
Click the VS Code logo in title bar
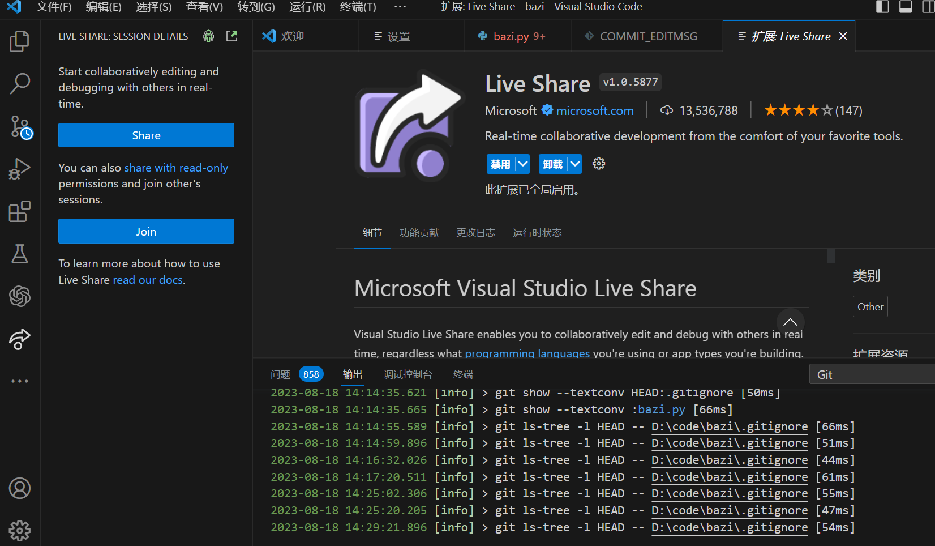14,7
